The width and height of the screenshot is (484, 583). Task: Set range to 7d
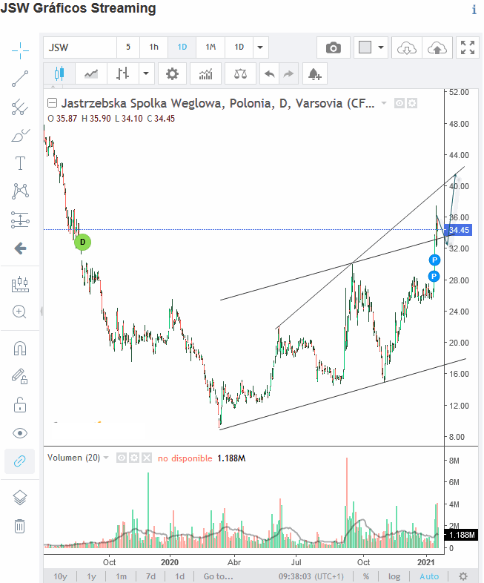point(150,576)
